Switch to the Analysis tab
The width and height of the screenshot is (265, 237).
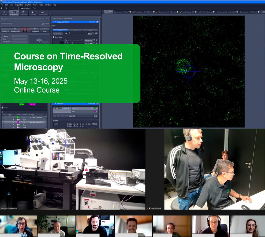33,13
